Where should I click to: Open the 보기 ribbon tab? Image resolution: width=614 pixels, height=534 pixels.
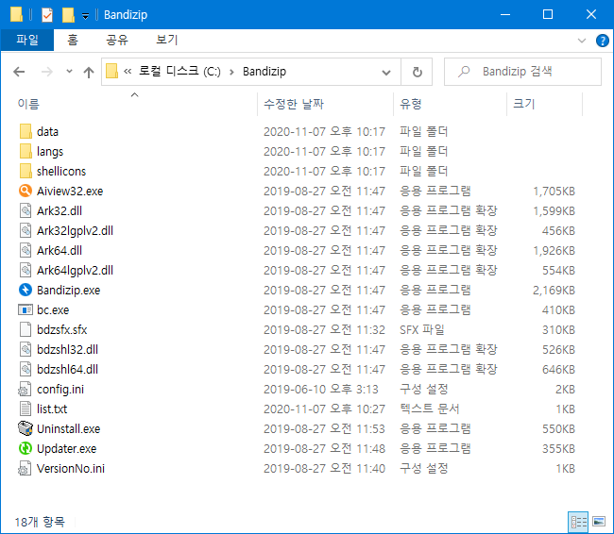point(167,40)
